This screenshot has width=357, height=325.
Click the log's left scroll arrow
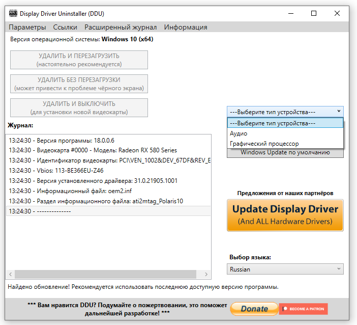(x=11, y=275)
